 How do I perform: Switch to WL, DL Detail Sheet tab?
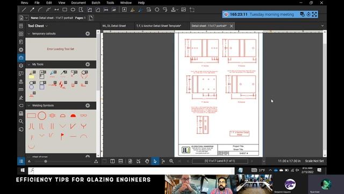[114, 26]
